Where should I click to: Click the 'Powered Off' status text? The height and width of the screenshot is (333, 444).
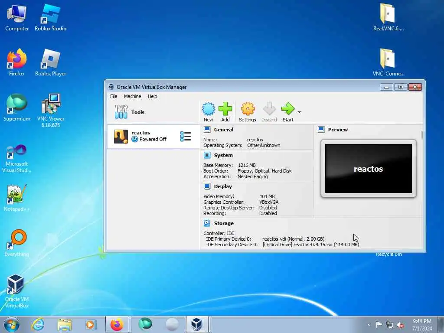pos(153,139)
